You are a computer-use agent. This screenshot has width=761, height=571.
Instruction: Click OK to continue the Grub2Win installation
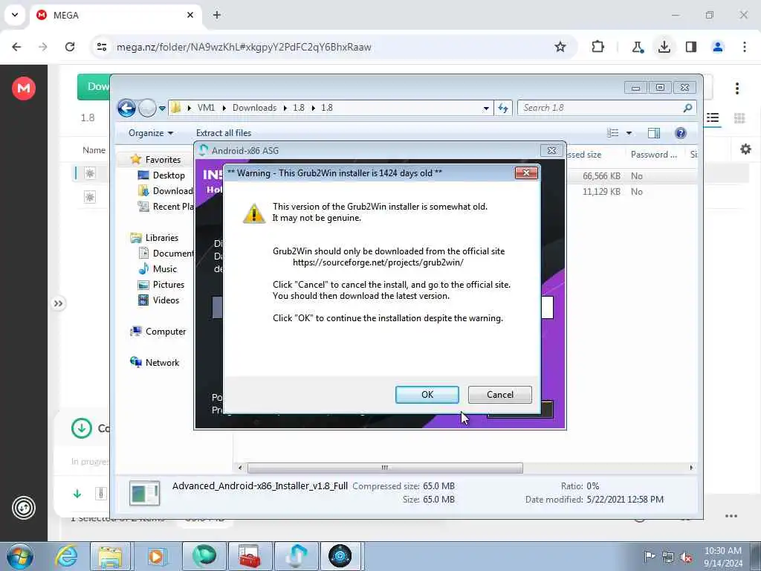[x=427, y=395]
